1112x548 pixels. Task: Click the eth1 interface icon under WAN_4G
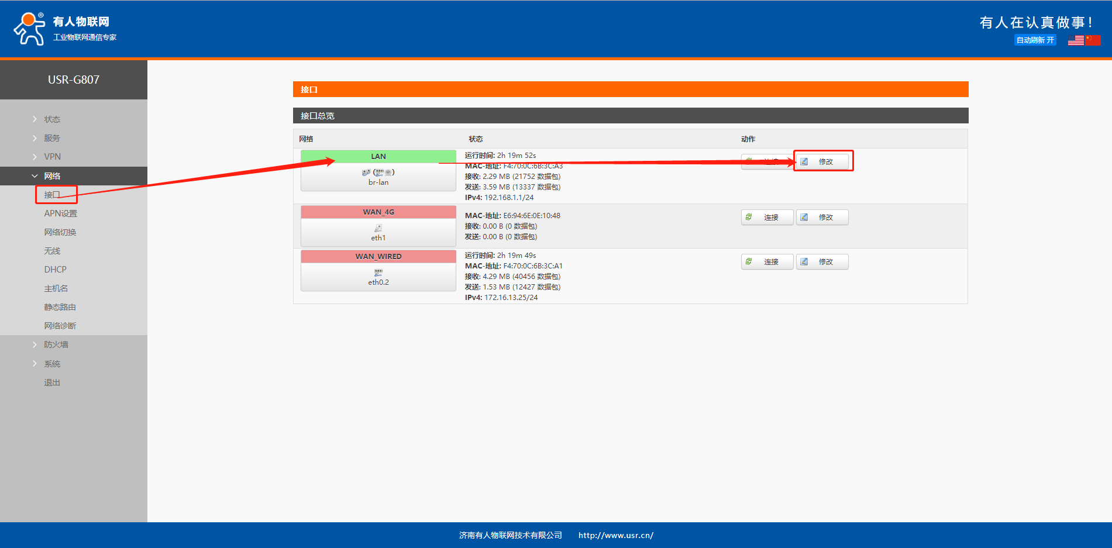coord(378,228)
